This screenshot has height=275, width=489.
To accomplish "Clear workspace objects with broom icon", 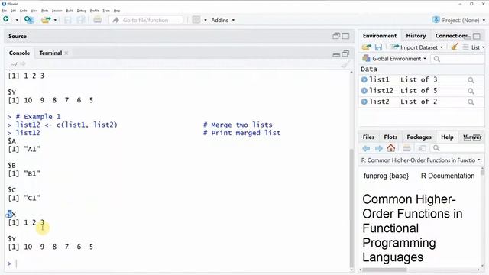I will tap(455, 47).
